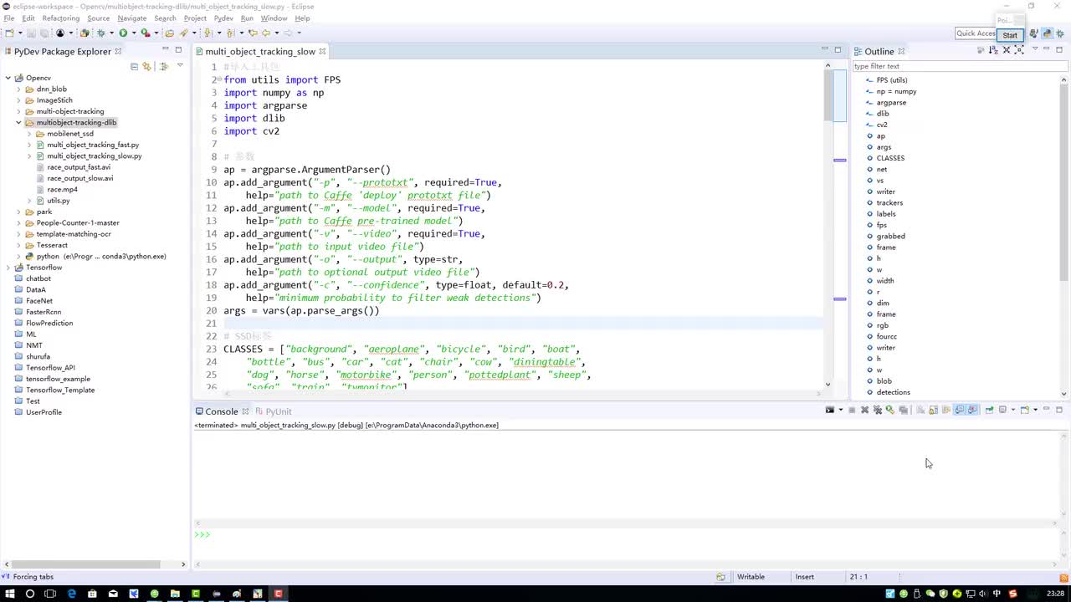
Task: Select trackers variable in Outline
Action: point(889,202)
